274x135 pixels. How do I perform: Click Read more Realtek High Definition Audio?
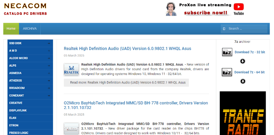click(x=126, y=82)
